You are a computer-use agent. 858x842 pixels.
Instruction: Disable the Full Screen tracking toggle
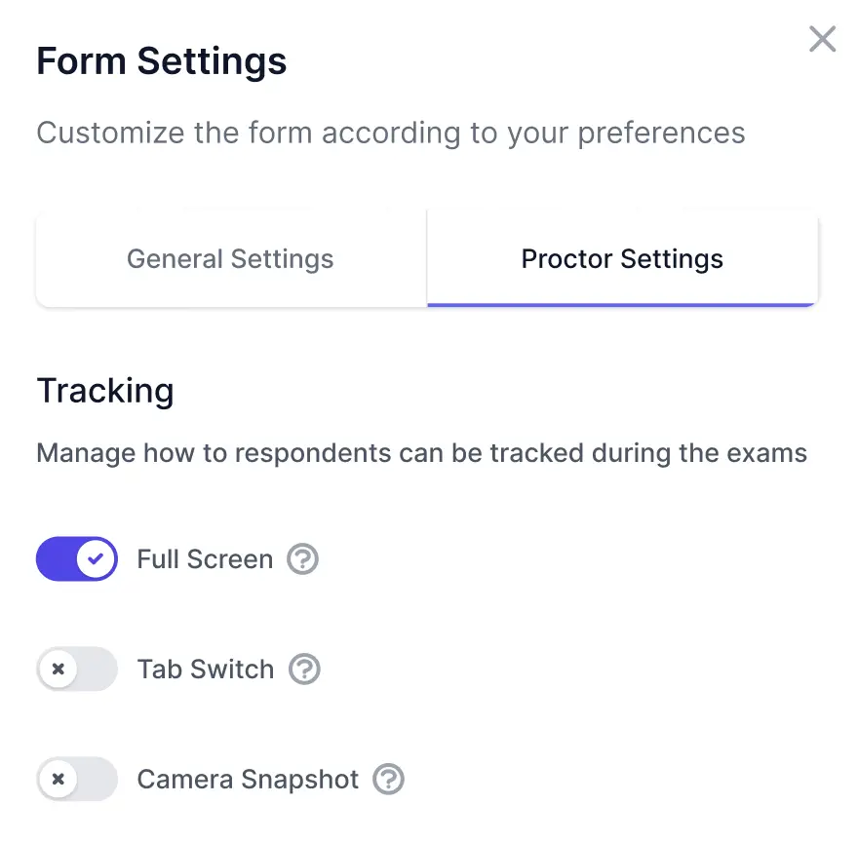(x=77, y=559)
